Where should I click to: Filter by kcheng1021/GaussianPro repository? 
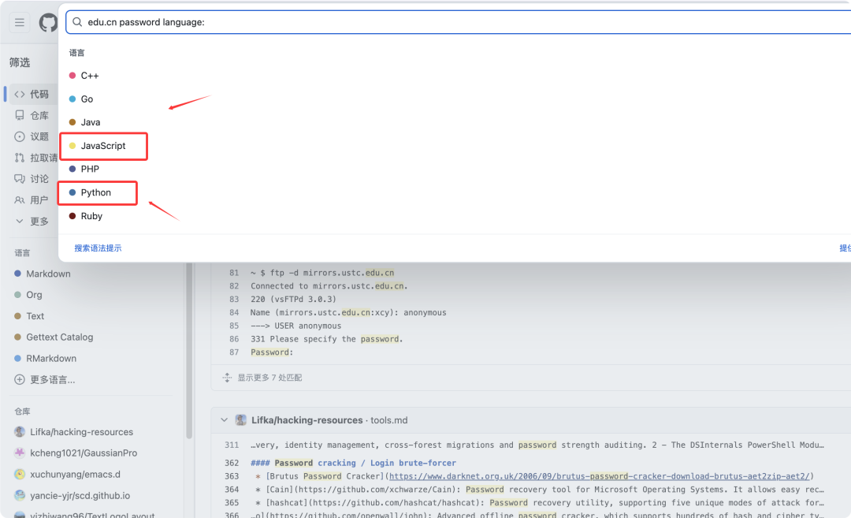[84, 453]
